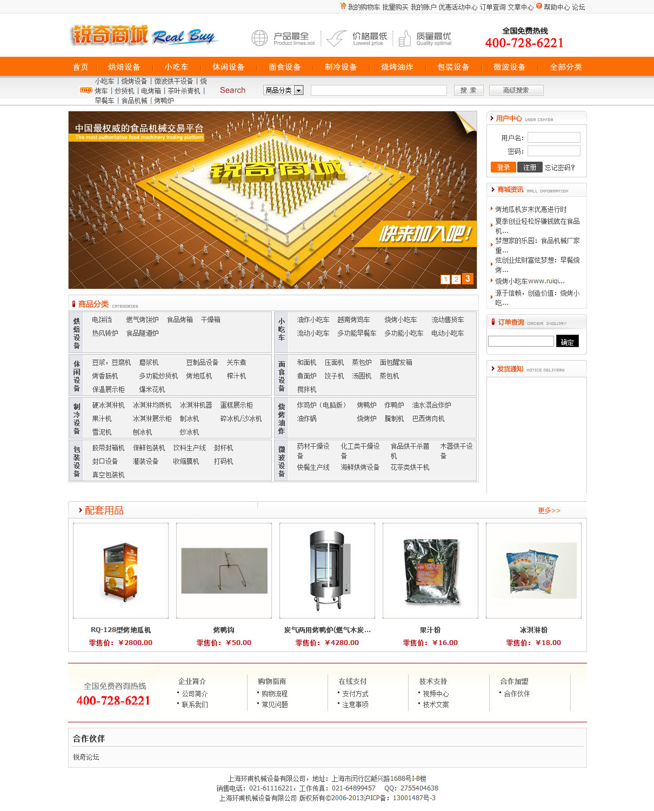Click 我的购物车 top link
654x811 pixels.
(x=364, y=7)
